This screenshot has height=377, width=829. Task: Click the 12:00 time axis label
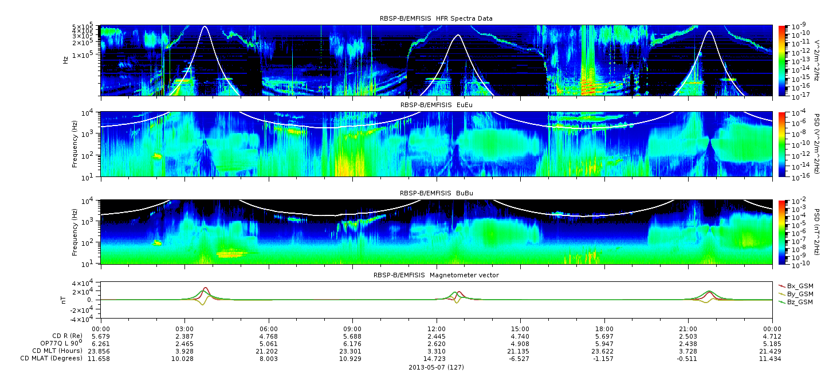[437, 328]
